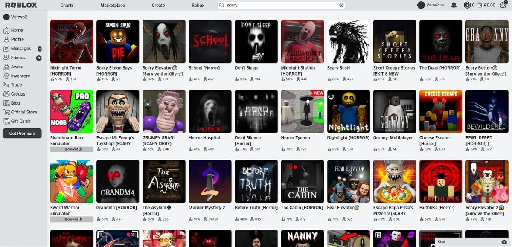Open the Messages sidebar icon
Viewport: 512px width, 247px height.
[x=6, y=49]
